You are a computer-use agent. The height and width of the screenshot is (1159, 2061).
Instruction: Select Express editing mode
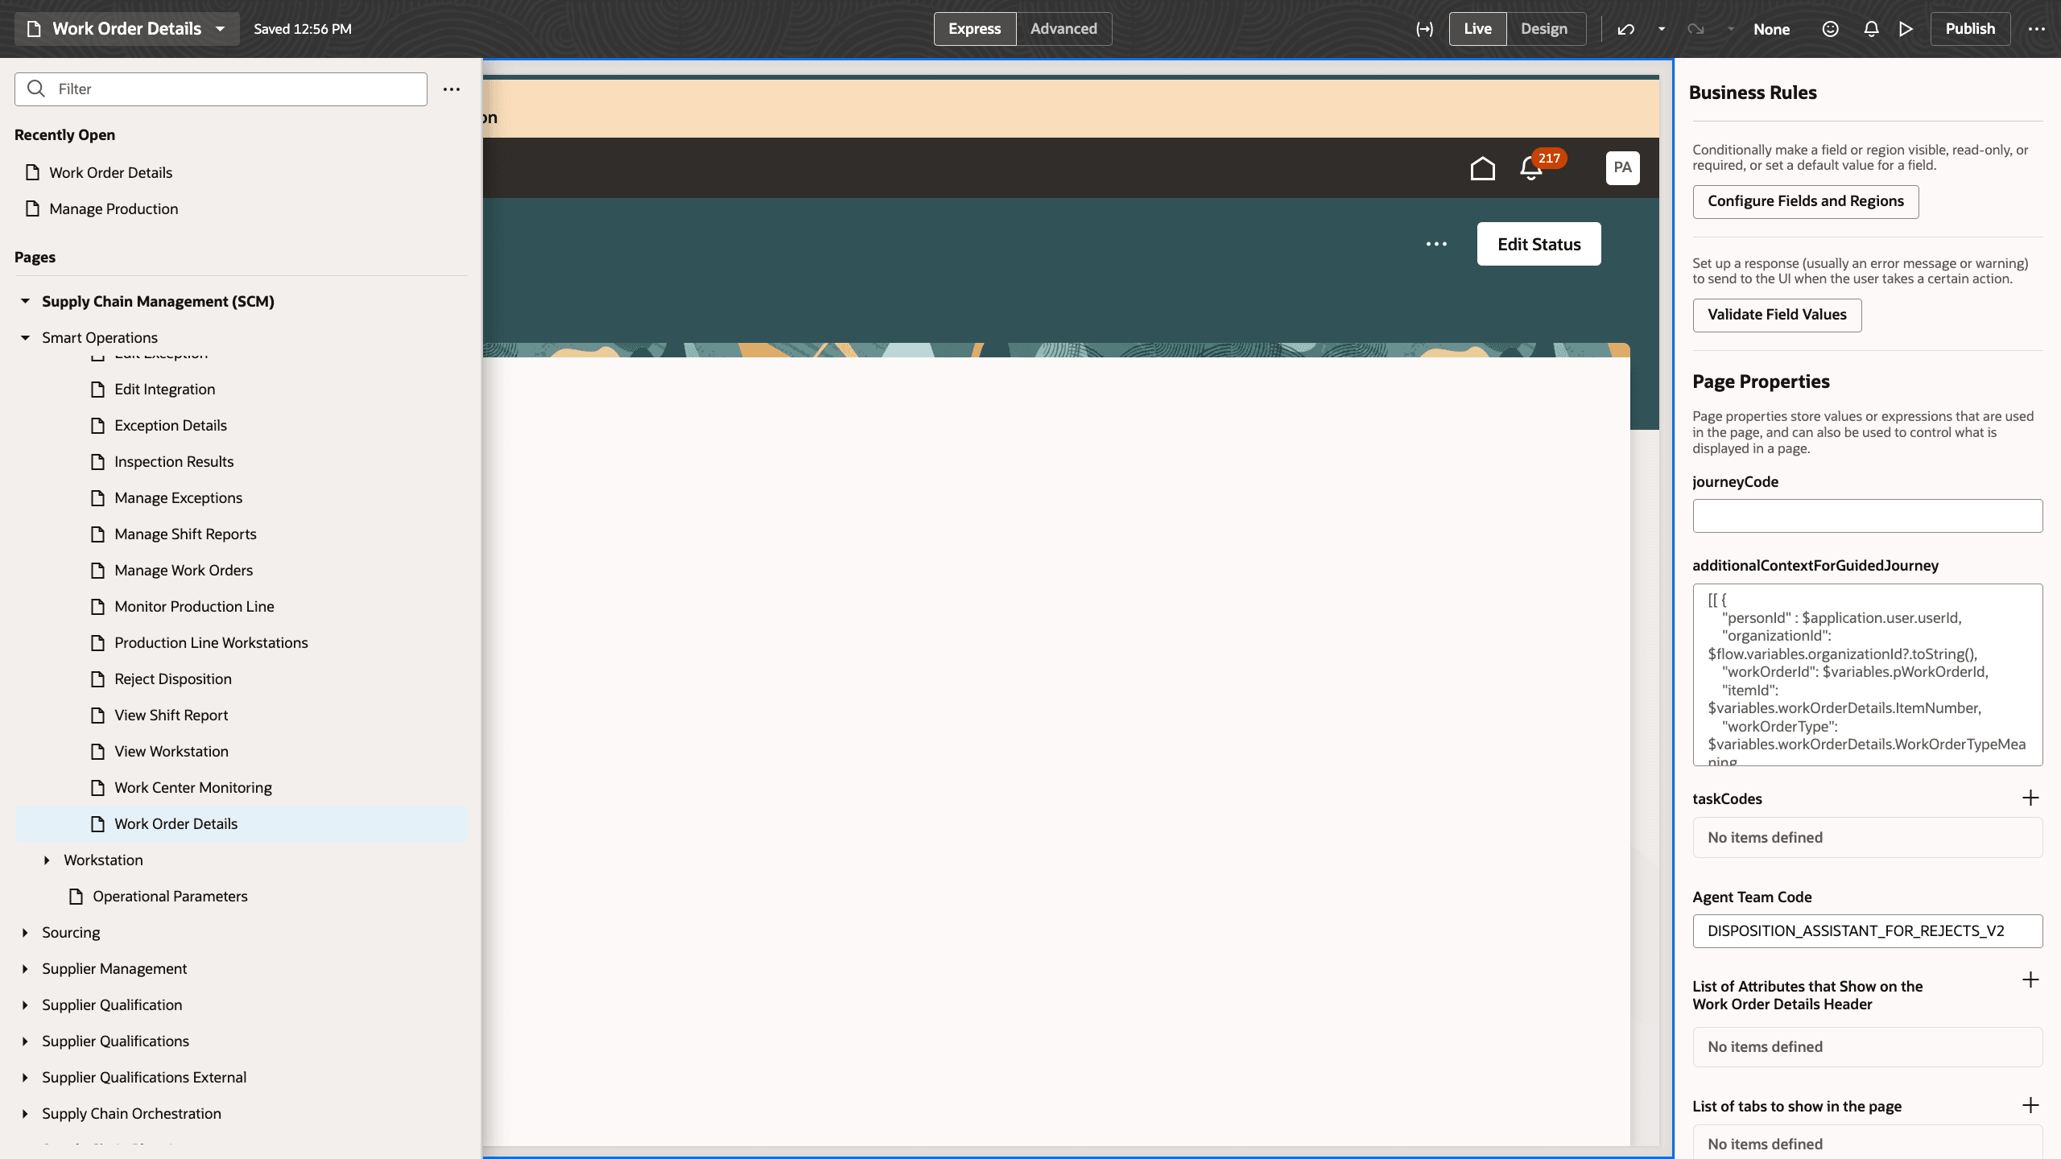pos(974,29)
